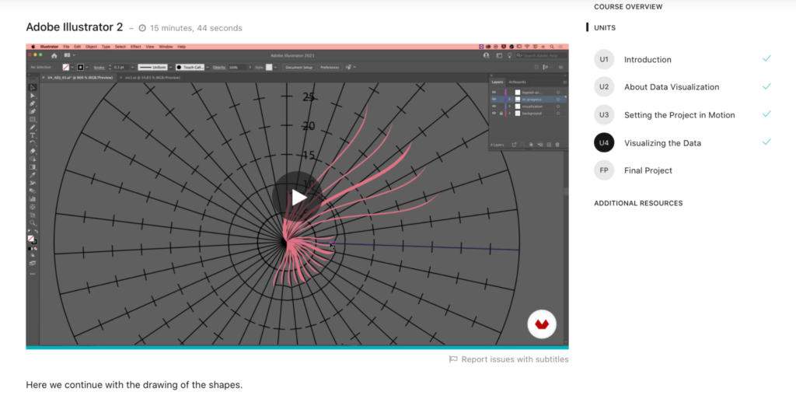Open the Final Project unit
The height and width of the screenshot is (406, 796).
point(648,170)
